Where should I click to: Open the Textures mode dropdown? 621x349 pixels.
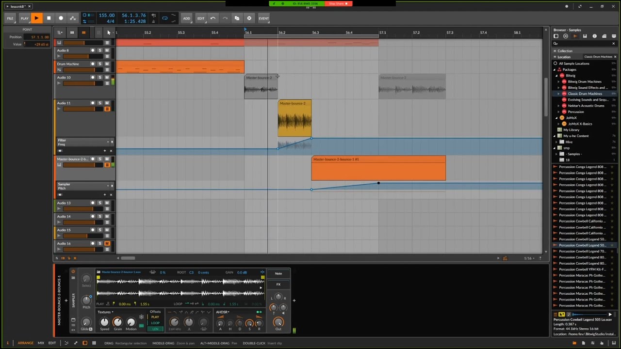[105, 312]
